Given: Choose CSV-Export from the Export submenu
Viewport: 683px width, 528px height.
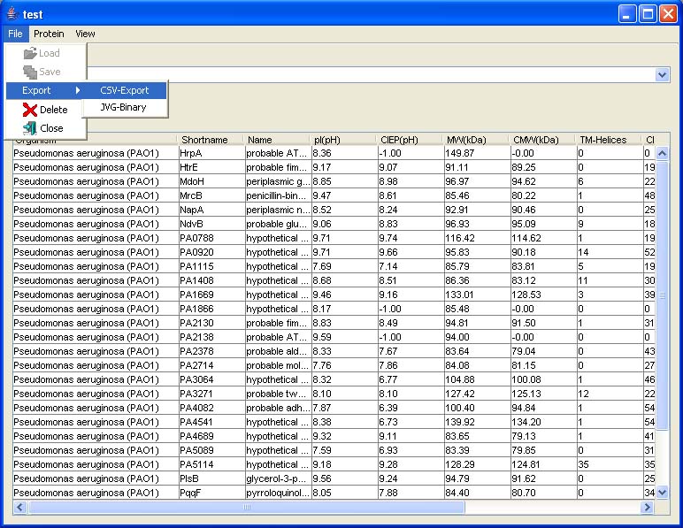Looking at the screenshot, I should tap(125, 90).
